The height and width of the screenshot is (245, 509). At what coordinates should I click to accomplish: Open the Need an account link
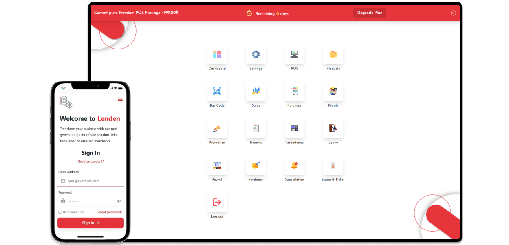[91, 162]
